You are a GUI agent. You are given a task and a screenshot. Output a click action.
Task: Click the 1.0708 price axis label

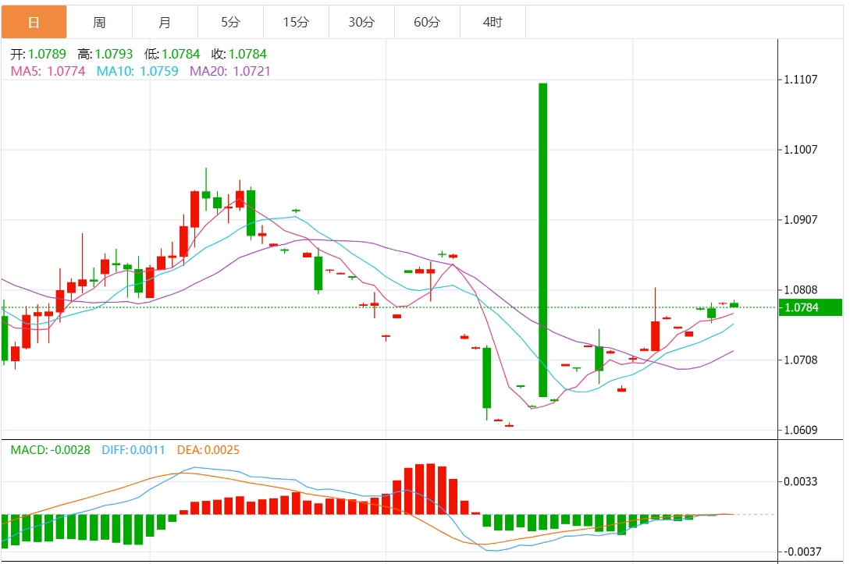(x=801, y=360)
